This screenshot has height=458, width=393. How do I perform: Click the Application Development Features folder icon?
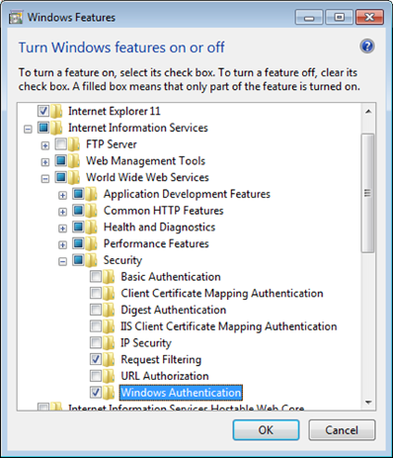91,194
